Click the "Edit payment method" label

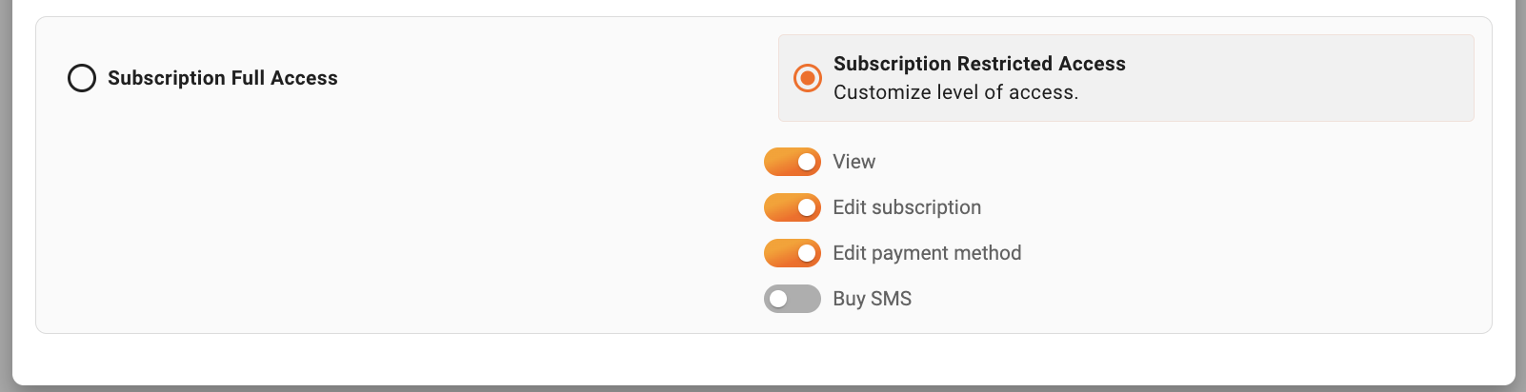(927, 253)
